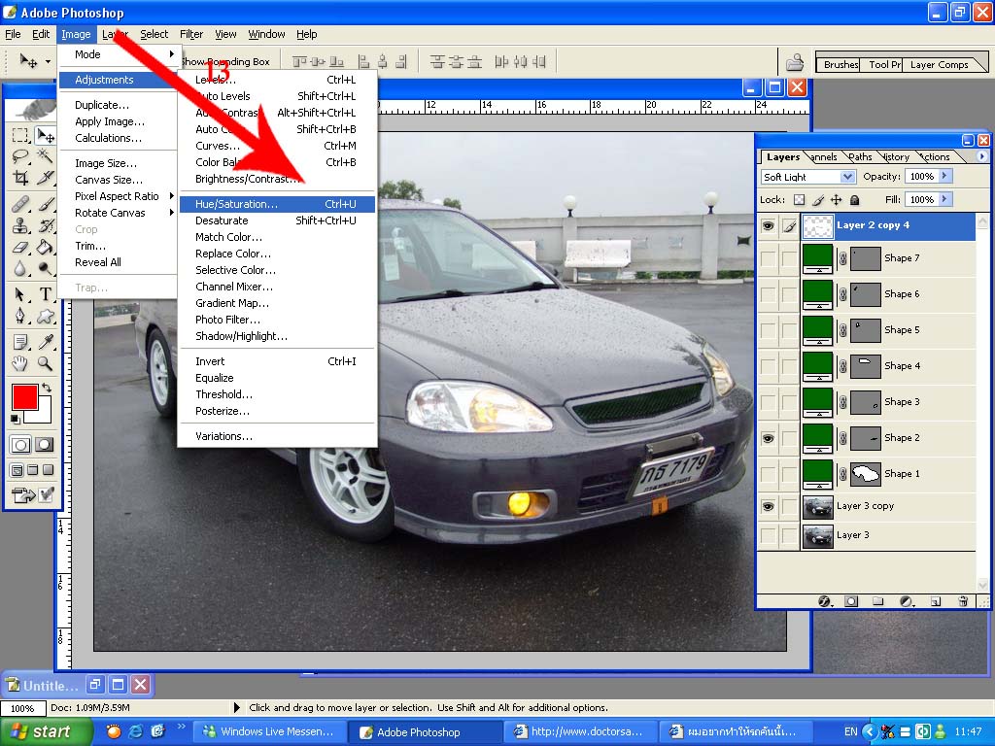The width and height of the screenshot is (995, 746).
Task: Select the Custom Shape tool
Action: click(45, 316)
